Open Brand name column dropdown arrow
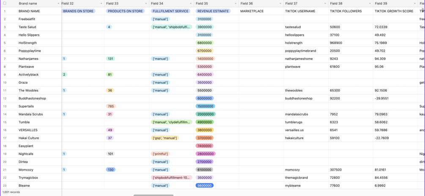 58,3
